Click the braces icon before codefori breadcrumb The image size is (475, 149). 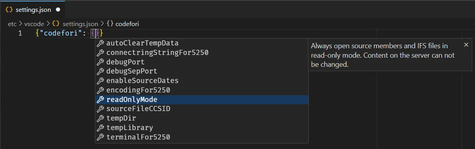(x=110, y=24)
